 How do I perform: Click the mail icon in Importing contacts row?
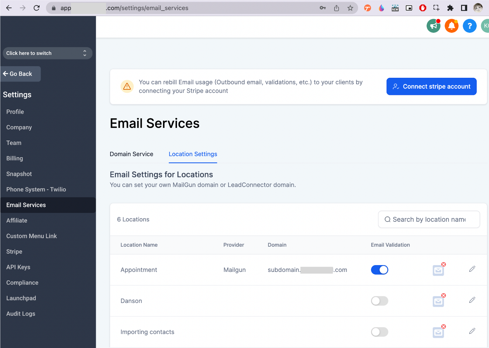tap(439, 332)
